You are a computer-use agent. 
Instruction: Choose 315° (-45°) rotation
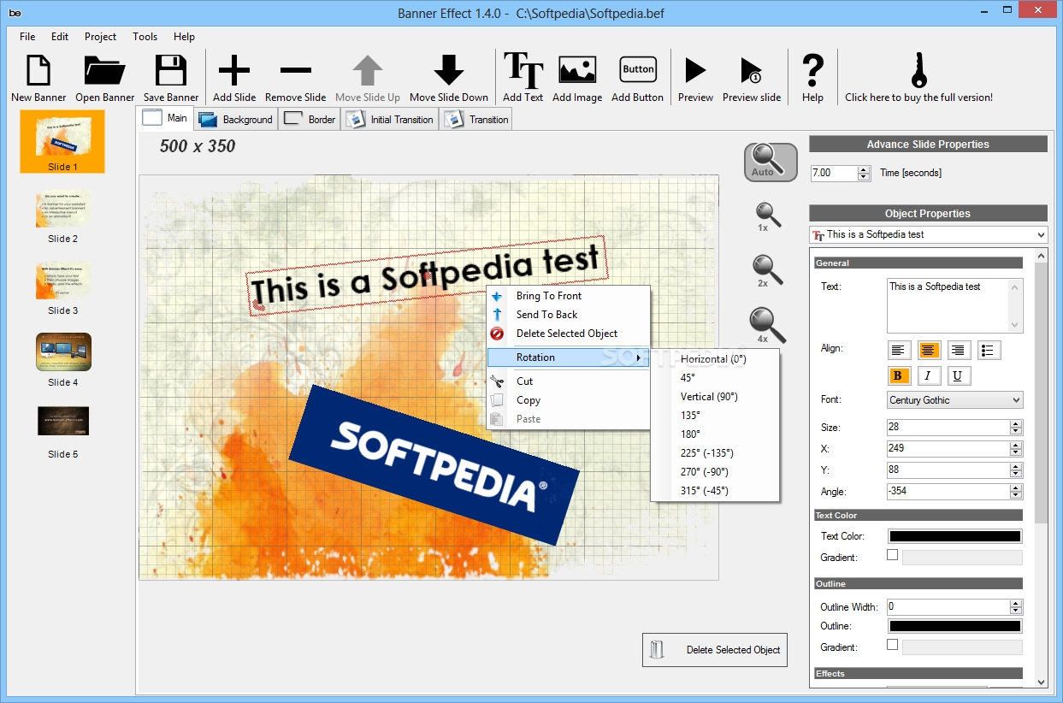[715, 491]
